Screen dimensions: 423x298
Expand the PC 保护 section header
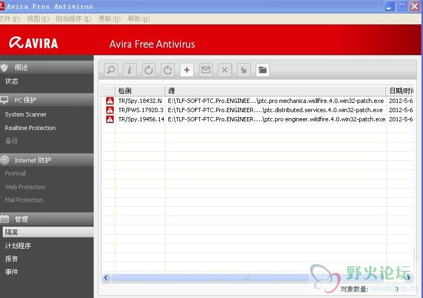pyautogui.click(x=47, y=100)
